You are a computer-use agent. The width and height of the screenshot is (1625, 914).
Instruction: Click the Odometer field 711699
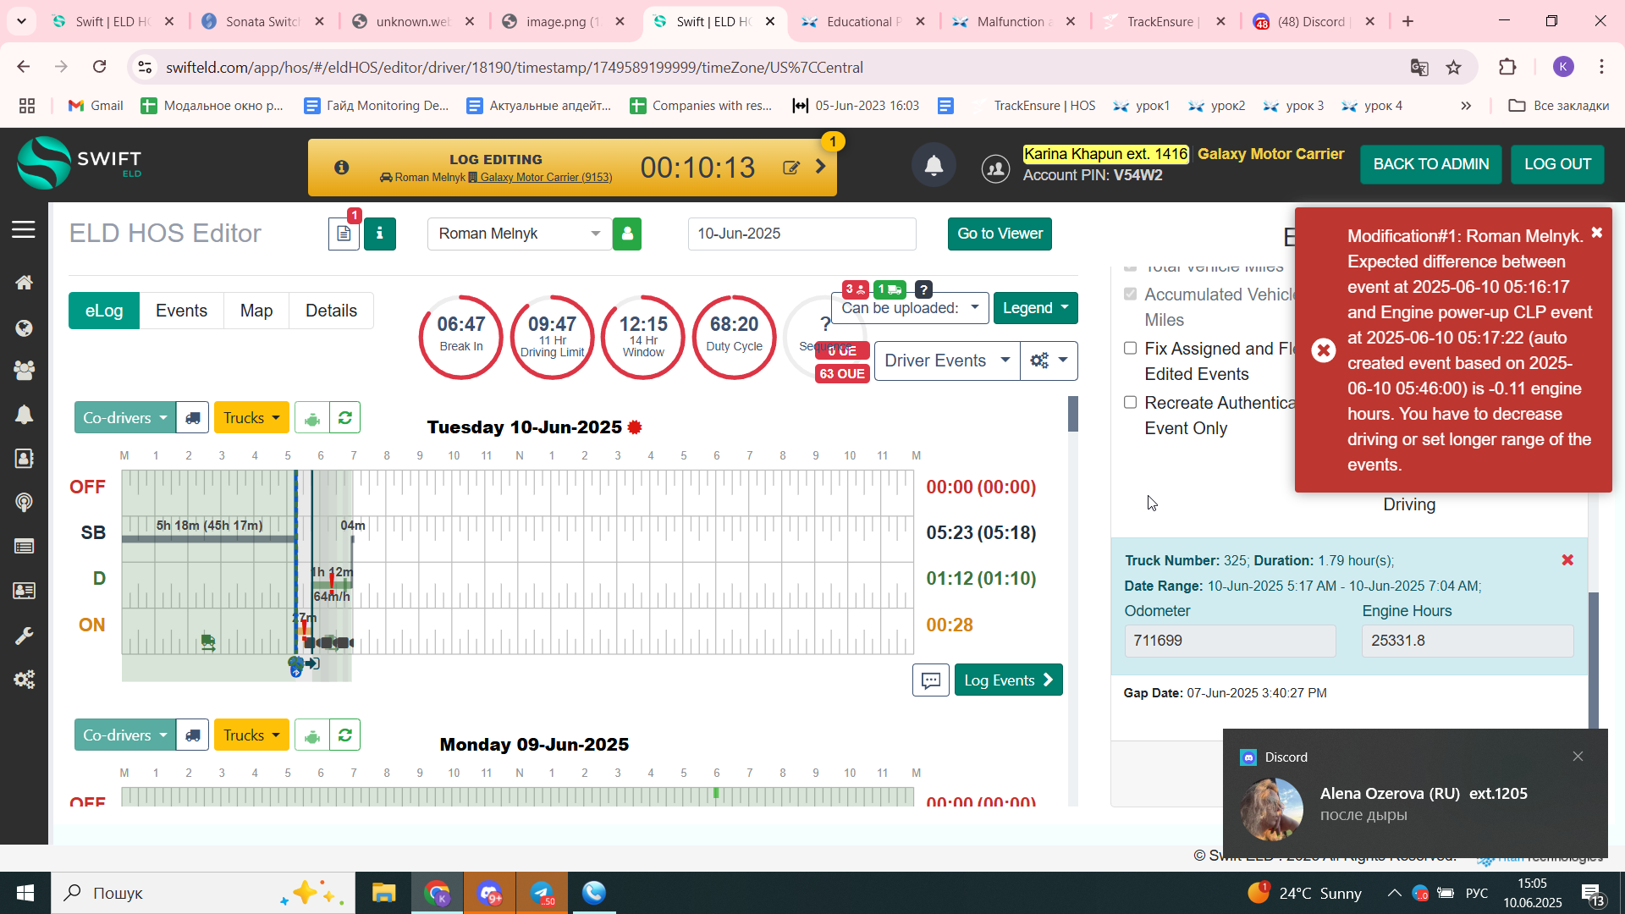click(1230, 641)
